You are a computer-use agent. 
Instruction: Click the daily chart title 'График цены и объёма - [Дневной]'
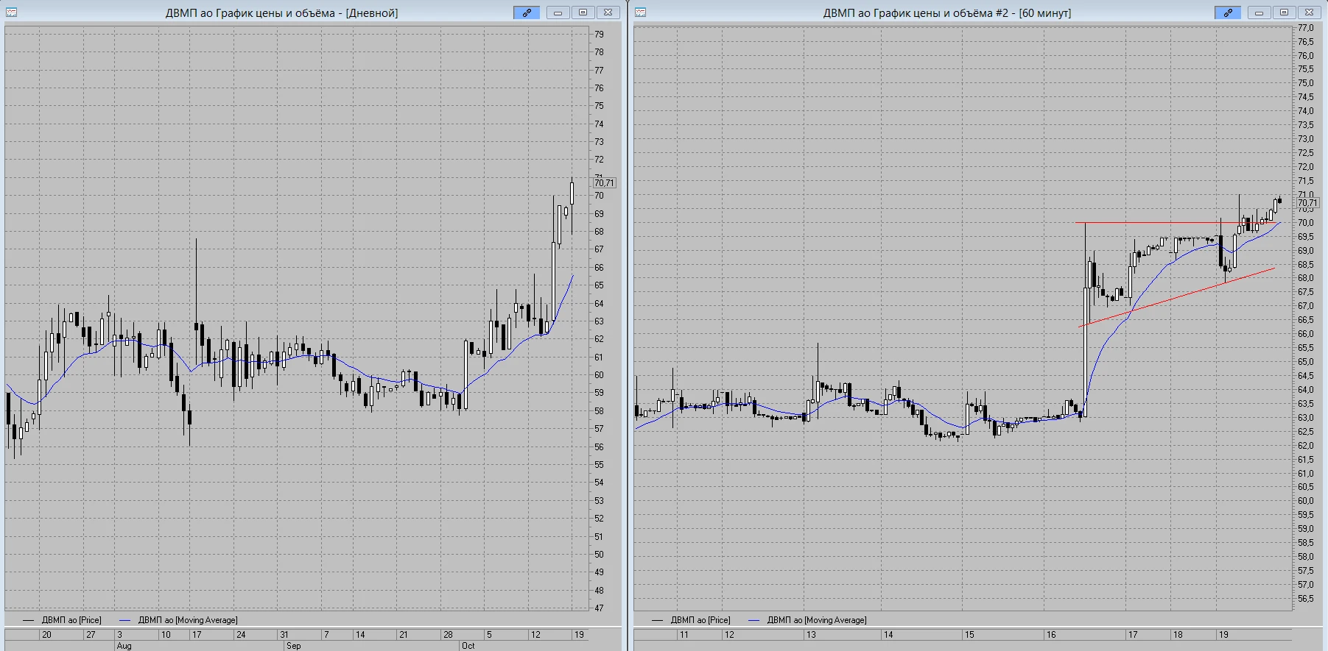[x=307, y=13]
